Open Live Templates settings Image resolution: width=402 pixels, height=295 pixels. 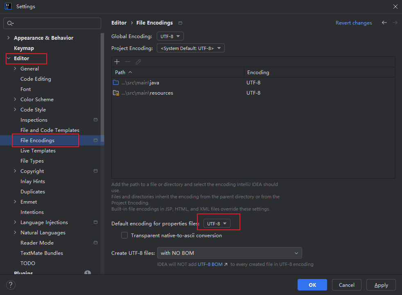(x=38, y=151)
